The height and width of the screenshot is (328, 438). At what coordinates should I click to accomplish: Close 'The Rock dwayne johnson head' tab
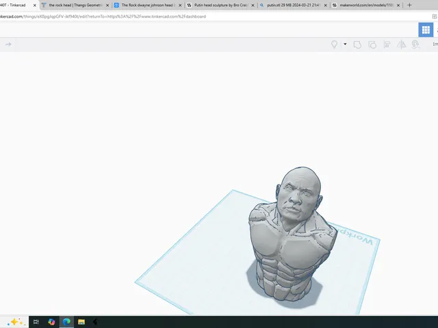point(180,5)
